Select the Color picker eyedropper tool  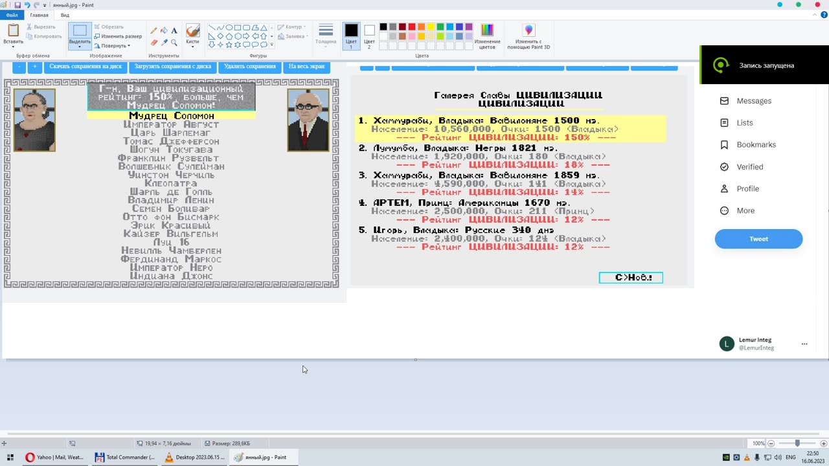pyautogui.click(x=164, y=42)
